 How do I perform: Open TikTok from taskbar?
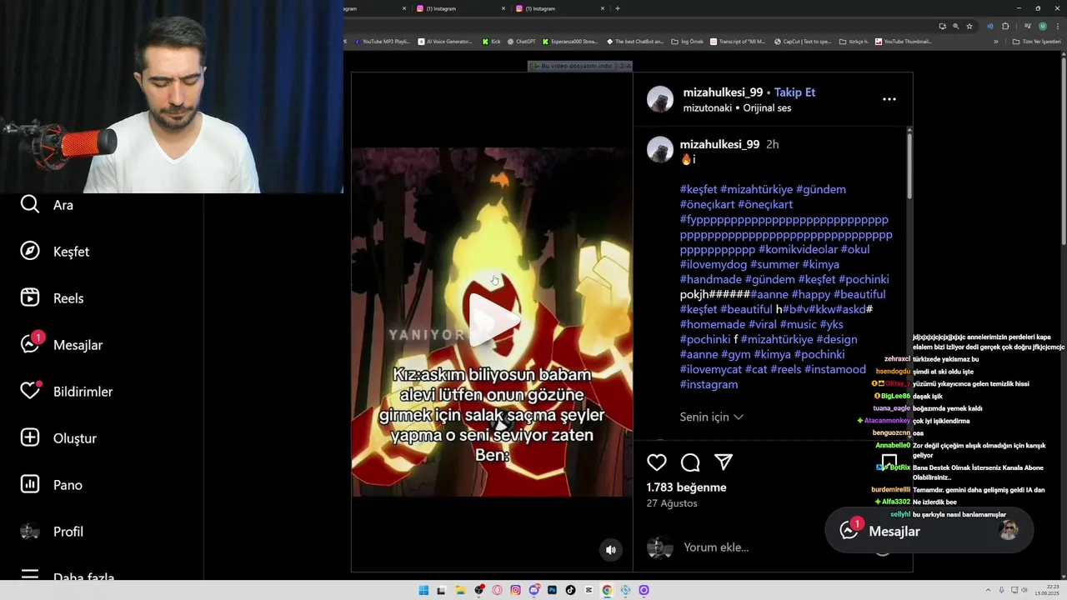click(570, 590)
